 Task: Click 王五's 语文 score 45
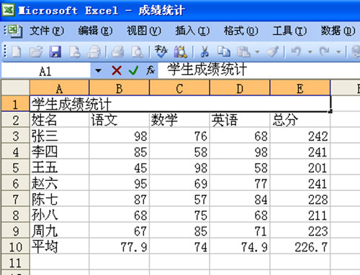pos(120,167)
